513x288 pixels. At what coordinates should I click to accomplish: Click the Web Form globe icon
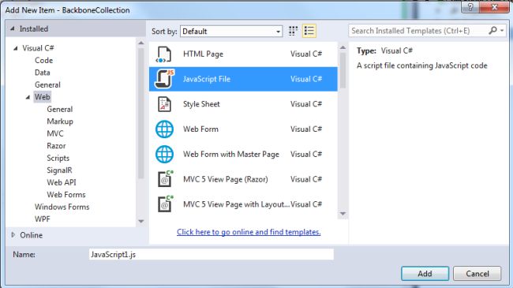tap(164, 129)
